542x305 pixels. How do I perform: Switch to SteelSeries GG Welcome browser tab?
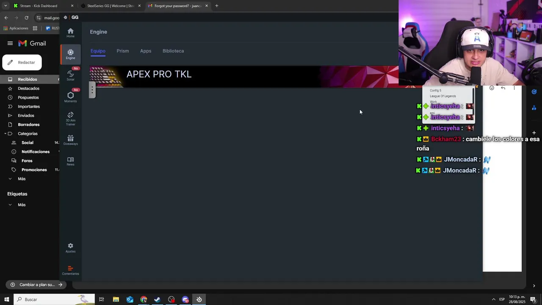(111, 6)
